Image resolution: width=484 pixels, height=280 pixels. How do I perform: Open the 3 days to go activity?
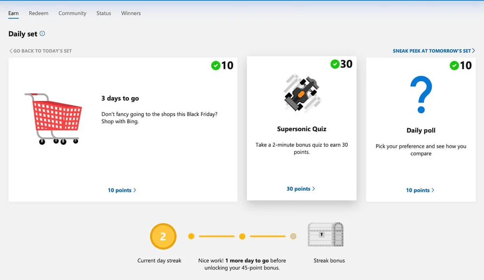click(120, 98)
